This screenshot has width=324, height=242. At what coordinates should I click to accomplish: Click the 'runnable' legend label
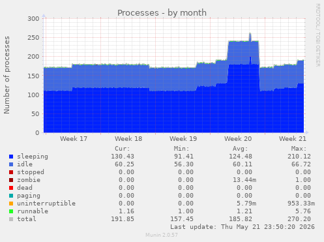pyautogui.click(x=33, y=211)
